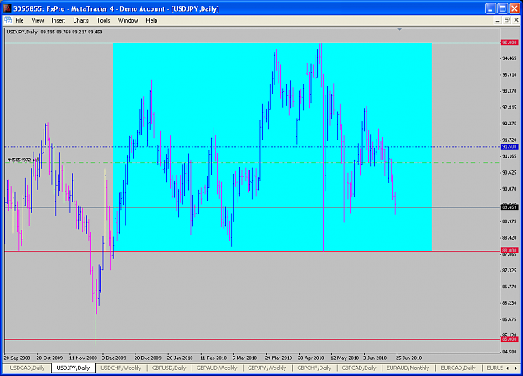The image size is (523, 376).
Task: Minimize the MetaTrader main window
Action: pyautogui.click(x=490, y=8)
